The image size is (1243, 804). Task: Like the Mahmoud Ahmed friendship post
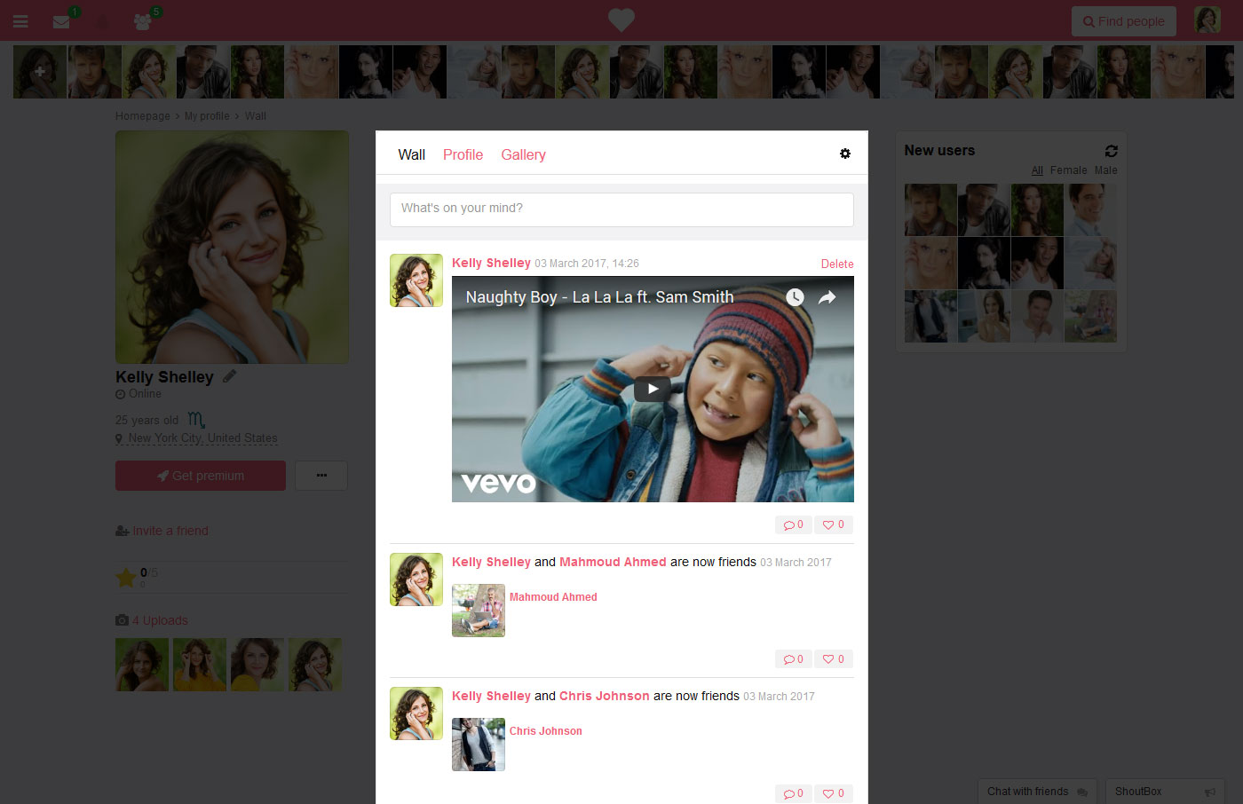(x=834, y=658)
